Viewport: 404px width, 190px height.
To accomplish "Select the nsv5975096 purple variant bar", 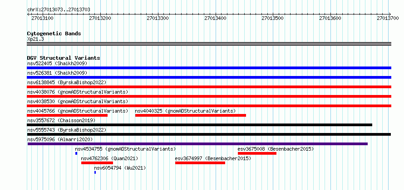I will coord(197,144).
